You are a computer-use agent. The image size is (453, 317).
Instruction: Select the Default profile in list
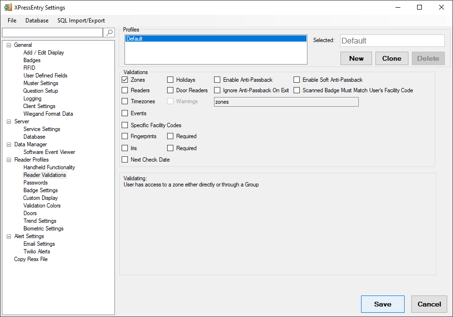216,39
